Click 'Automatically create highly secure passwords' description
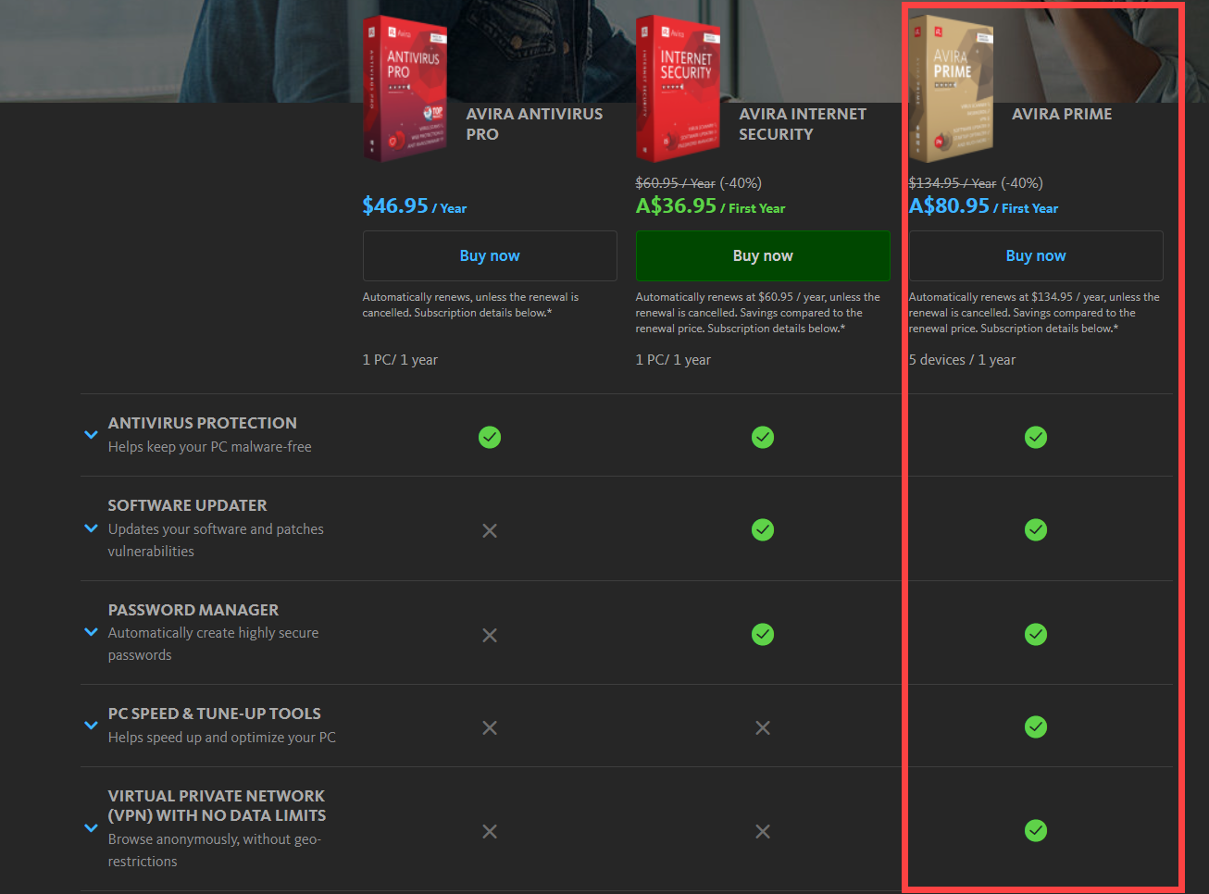This screenshot has width=1209, height=894. (x=213, y=644)
